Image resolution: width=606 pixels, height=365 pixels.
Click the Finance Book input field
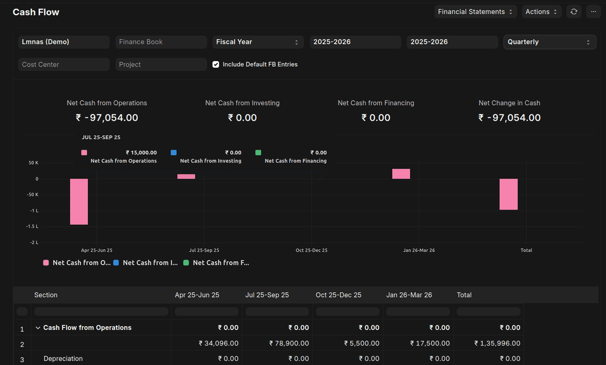coord(161,42)
